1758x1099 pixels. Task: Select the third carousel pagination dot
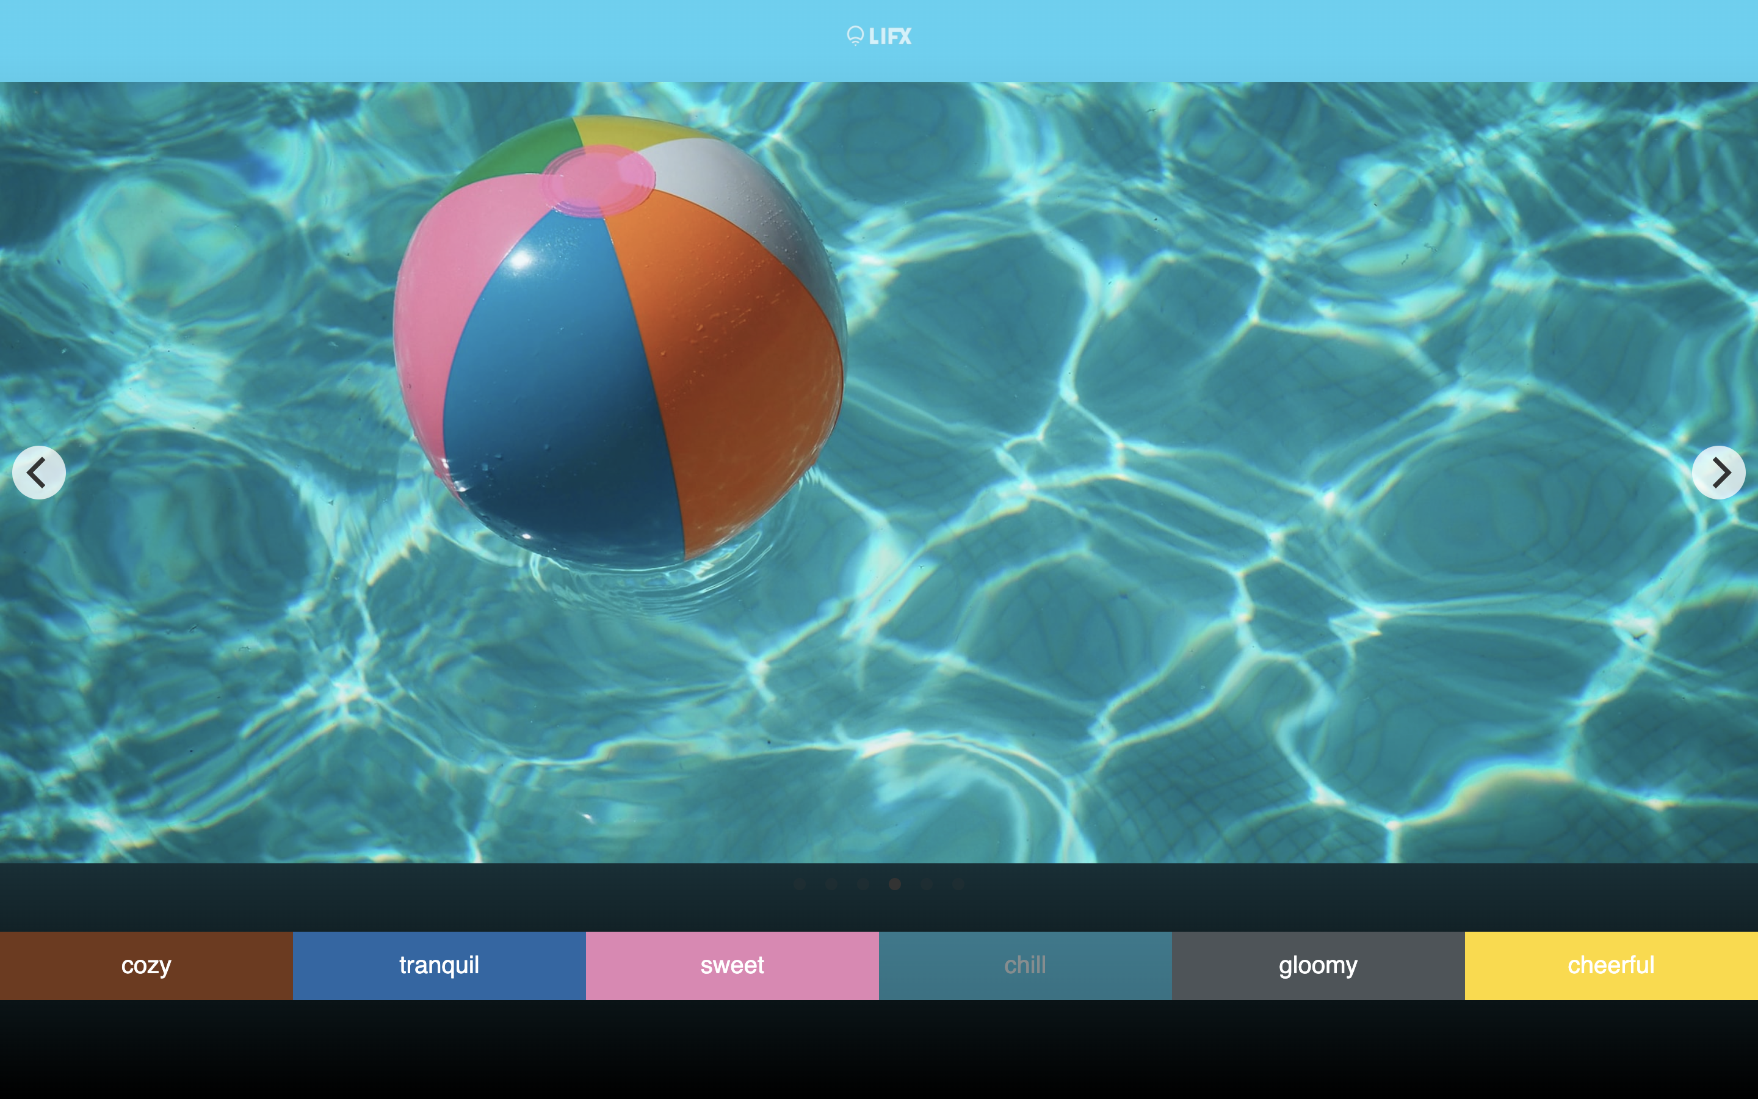point(863,884)
